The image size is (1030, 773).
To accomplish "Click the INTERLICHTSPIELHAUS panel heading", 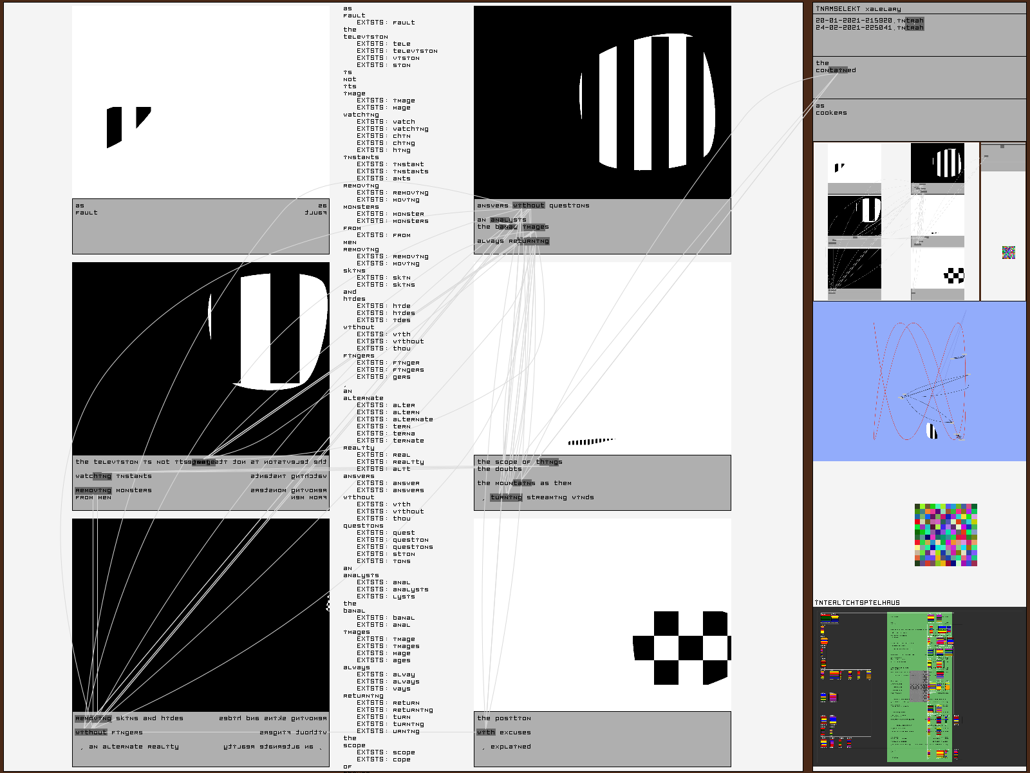I will (x=857, y=603).
